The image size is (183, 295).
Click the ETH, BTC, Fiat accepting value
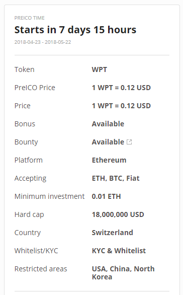click(x=116, y=178)
